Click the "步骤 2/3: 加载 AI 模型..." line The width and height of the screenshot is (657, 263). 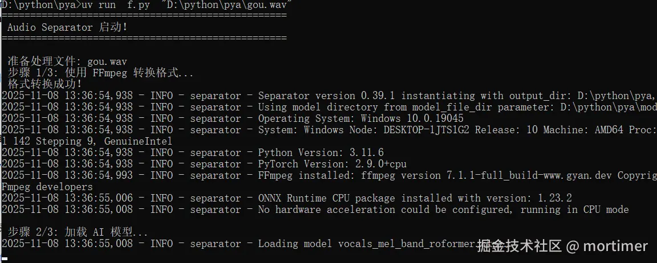pyautogui.click(x=78, y=232)
